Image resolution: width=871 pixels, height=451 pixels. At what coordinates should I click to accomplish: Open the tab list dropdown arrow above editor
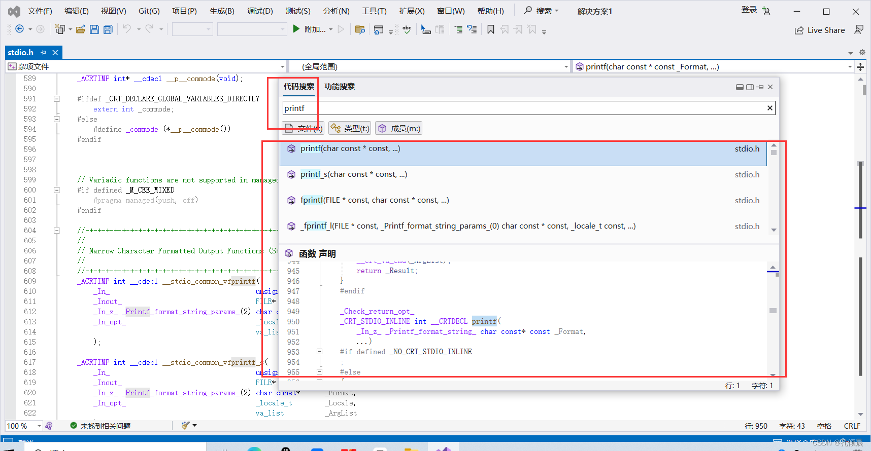click(850, 53)
